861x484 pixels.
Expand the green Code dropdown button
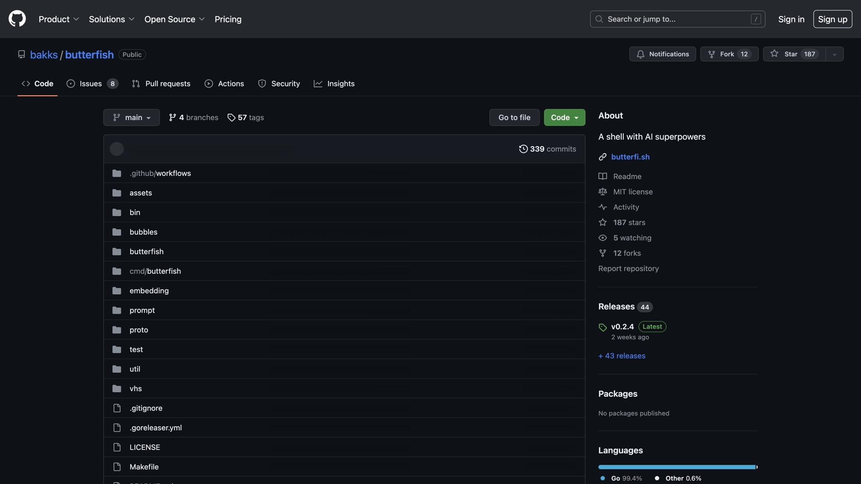pyautogui.click(x=564, y=117)
